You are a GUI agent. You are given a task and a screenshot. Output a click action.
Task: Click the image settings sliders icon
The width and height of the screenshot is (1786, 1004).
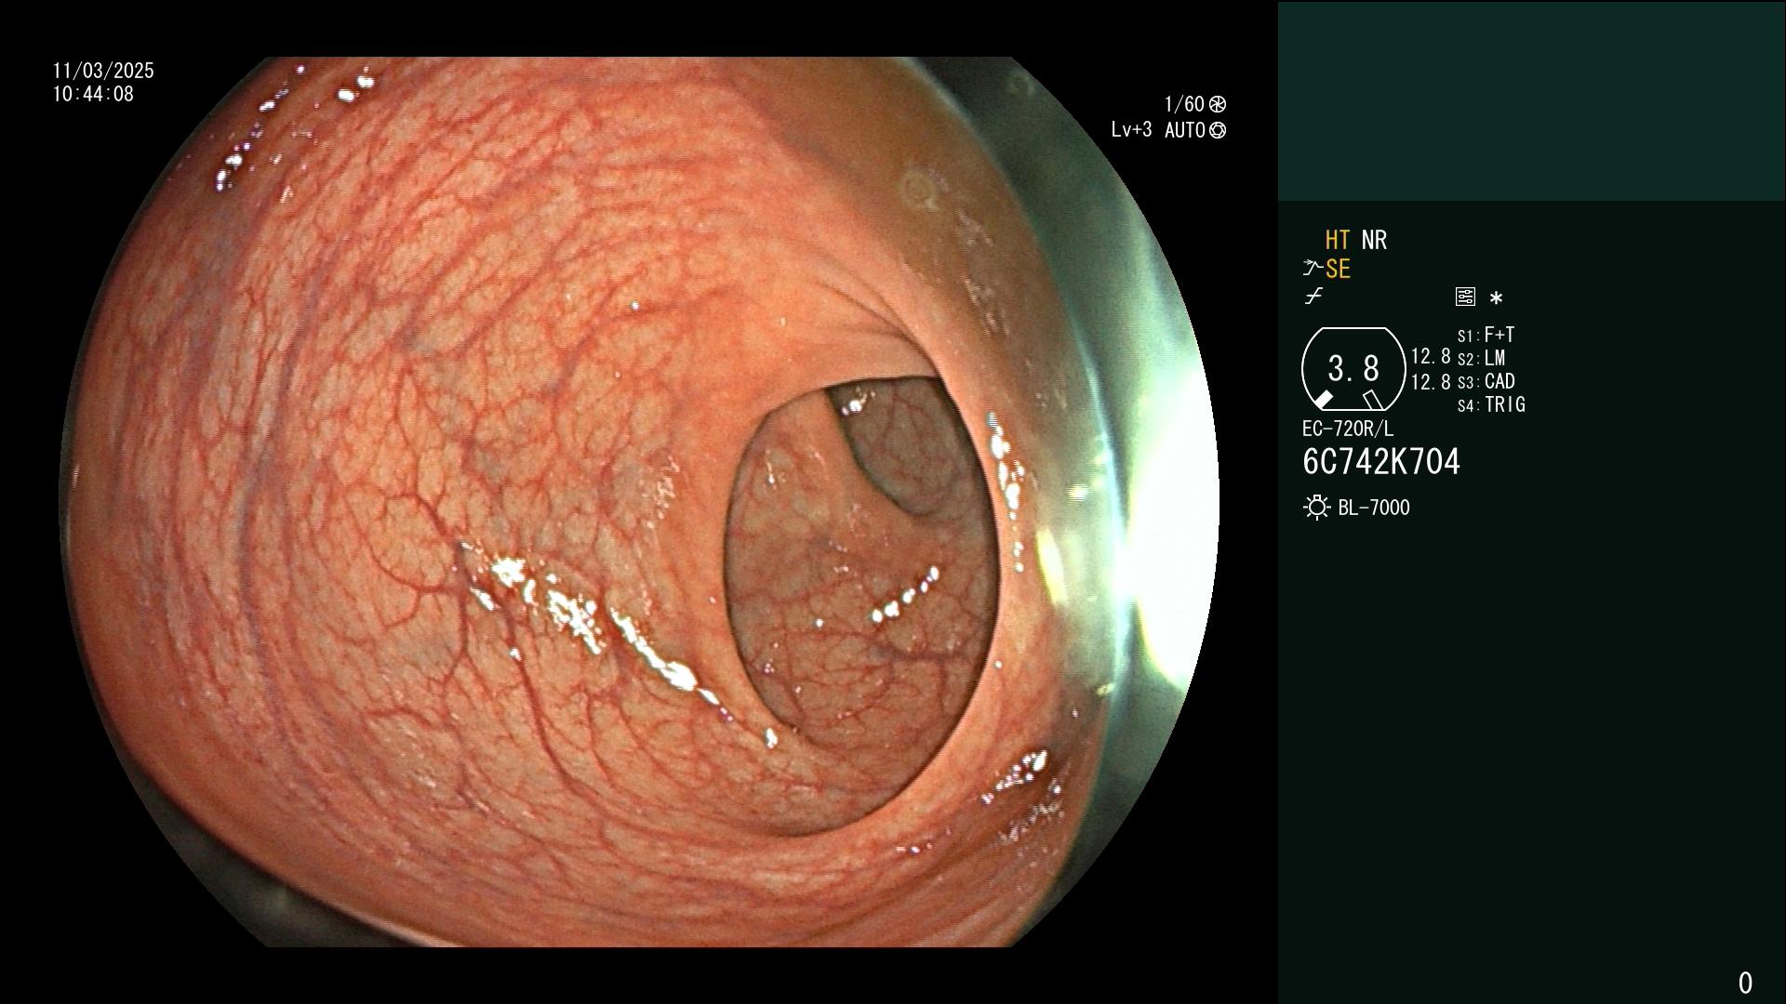coord(1465,297)
